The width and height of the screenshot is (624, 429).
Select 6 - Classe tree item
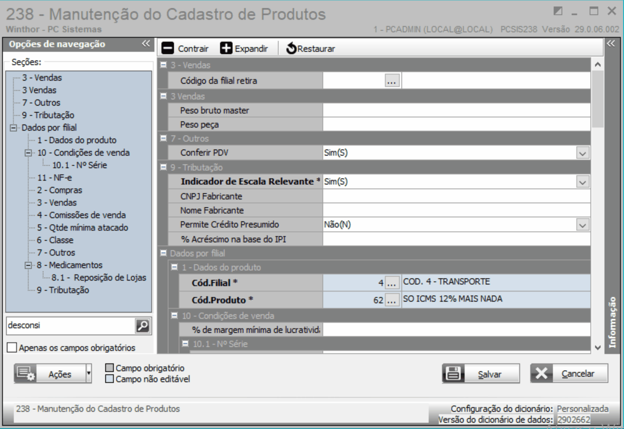[x=55, y=240]
